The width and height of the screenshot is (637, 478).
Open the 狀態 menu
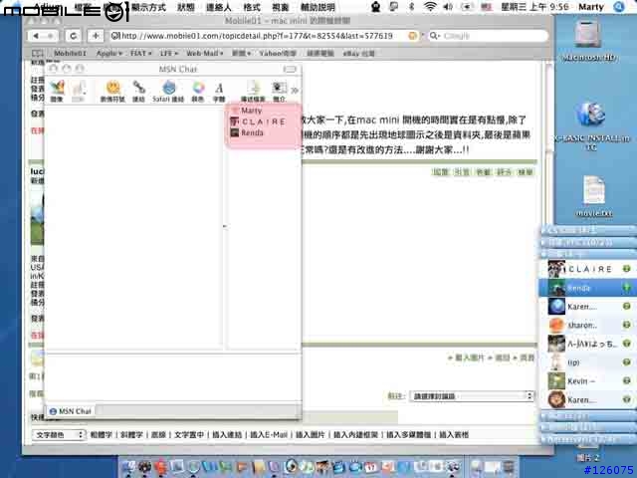186,7
